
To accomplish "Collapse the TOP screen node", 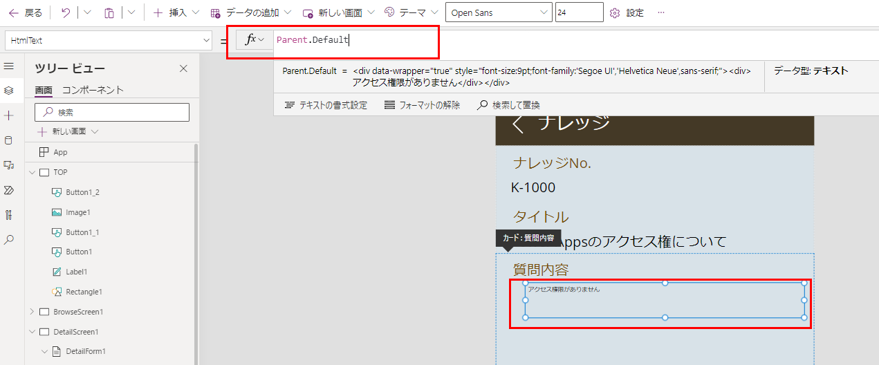I will 32,172.
